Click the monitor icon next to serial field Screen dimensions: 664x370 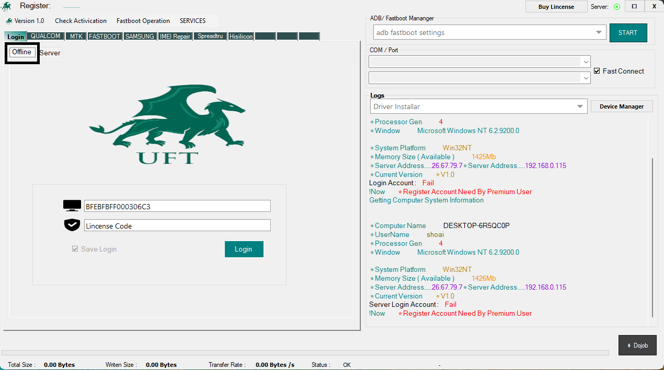pos(72,206)
